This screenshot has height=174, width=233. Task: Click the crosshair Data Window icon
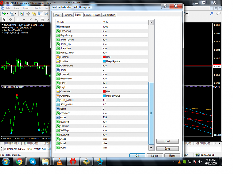[x=28, y=14]
